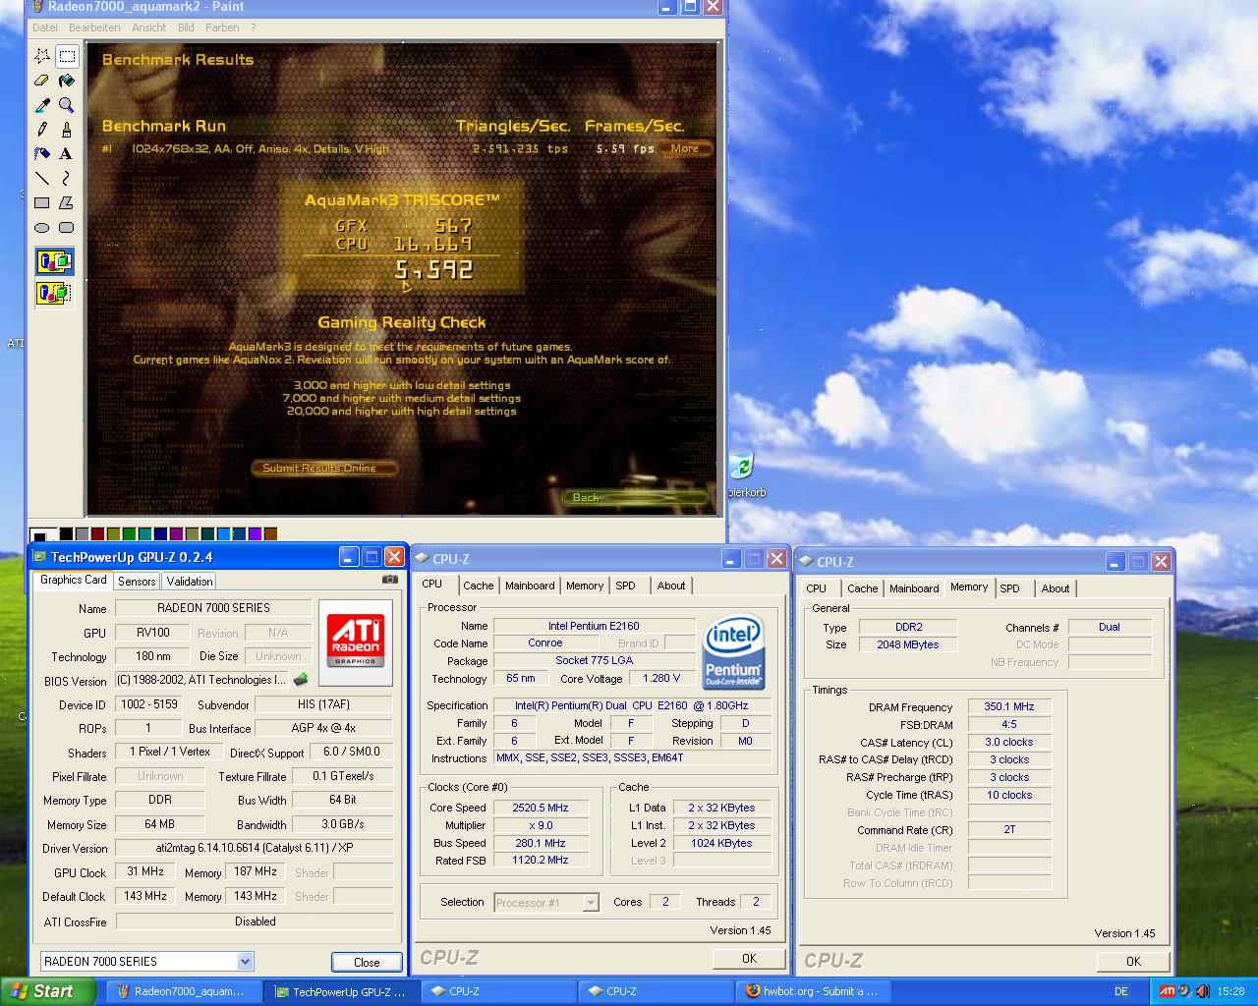This screenshot has height=1006, width=1258.
Task: Open the Ansicht menu in Paint
Action: [x=149, y=28]
